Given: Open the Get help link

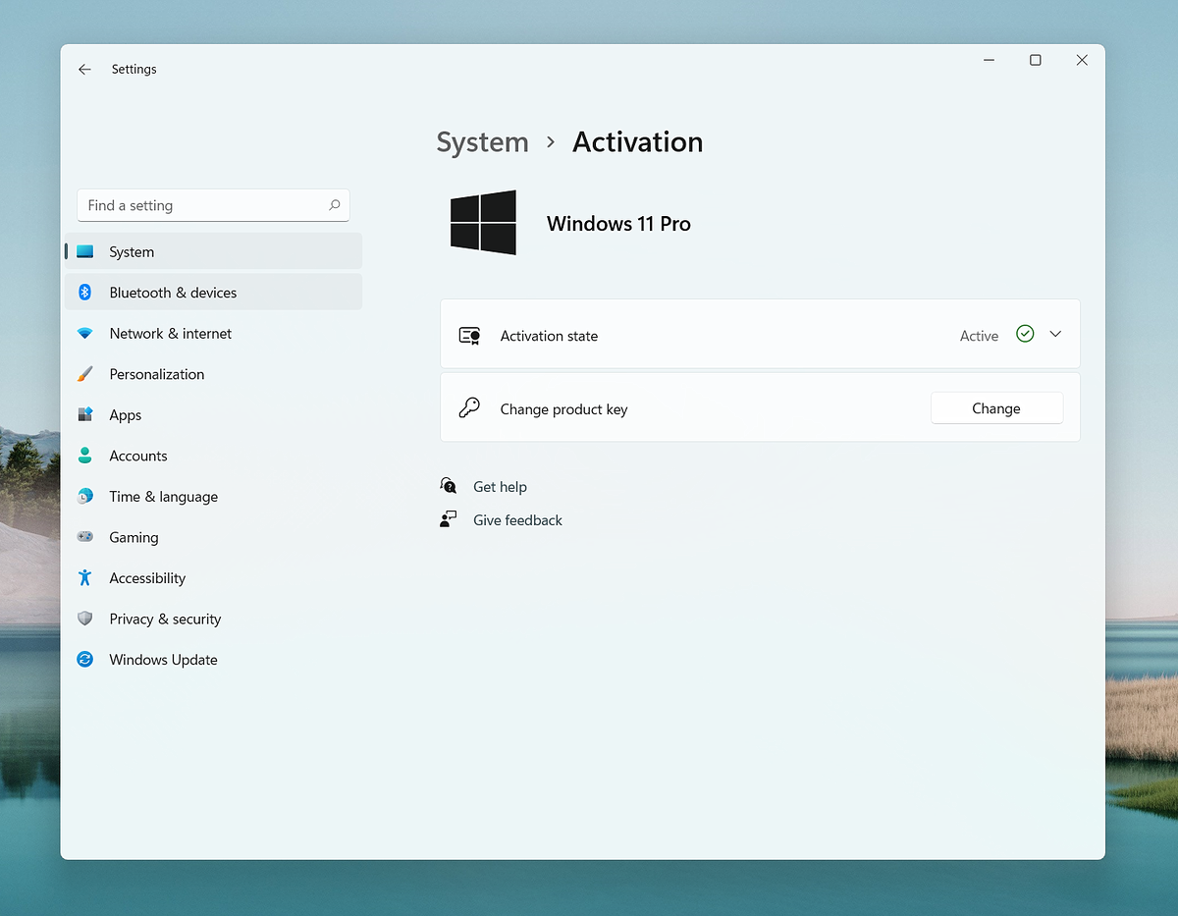Looking at the screenshot, I should pos(500,487).
